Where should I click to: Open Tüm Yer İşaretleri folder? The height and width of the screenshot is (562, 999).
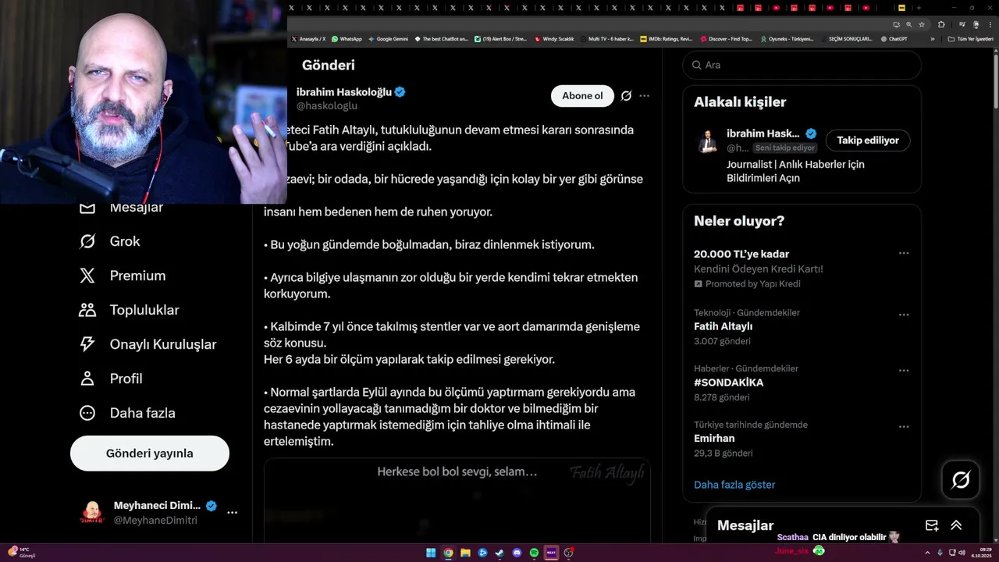tap(970, 38)
